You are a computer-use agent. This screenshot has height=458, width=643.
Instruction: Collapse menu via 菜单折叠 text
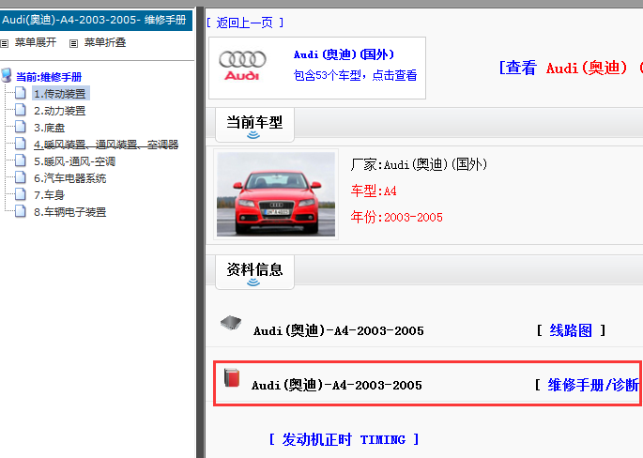click(x=105, y=42)
